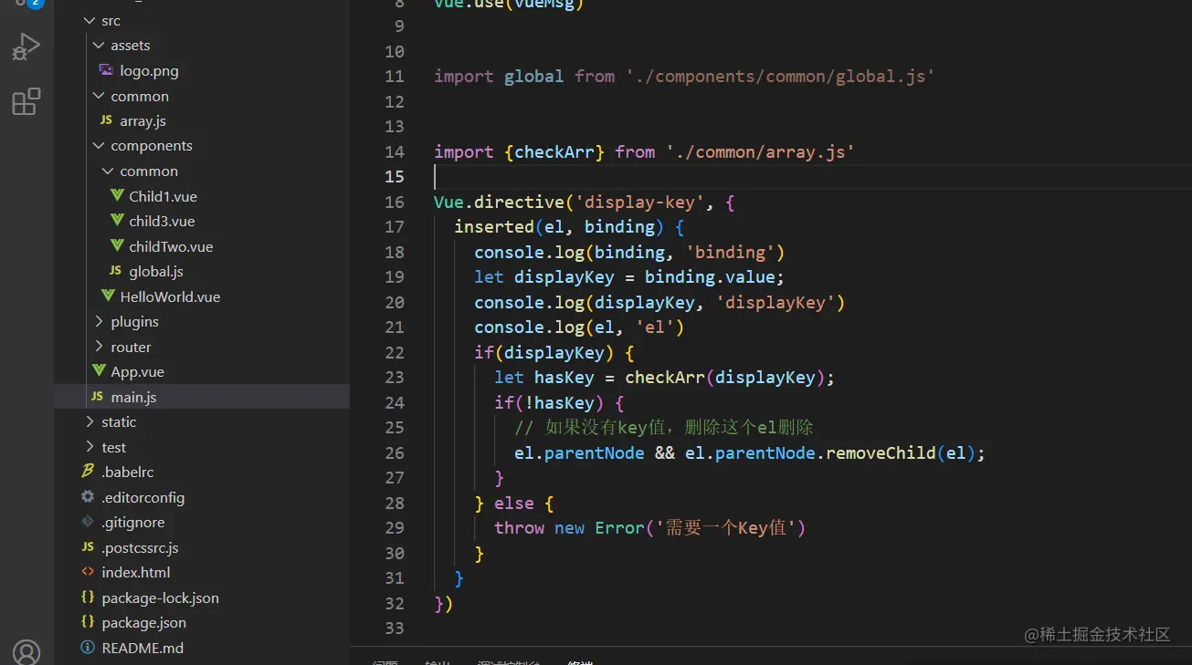Click the 'else' keyword on line 28
Image resolution: width=1192 pixels, height=665 pixels.
click(x=514, y=504)
